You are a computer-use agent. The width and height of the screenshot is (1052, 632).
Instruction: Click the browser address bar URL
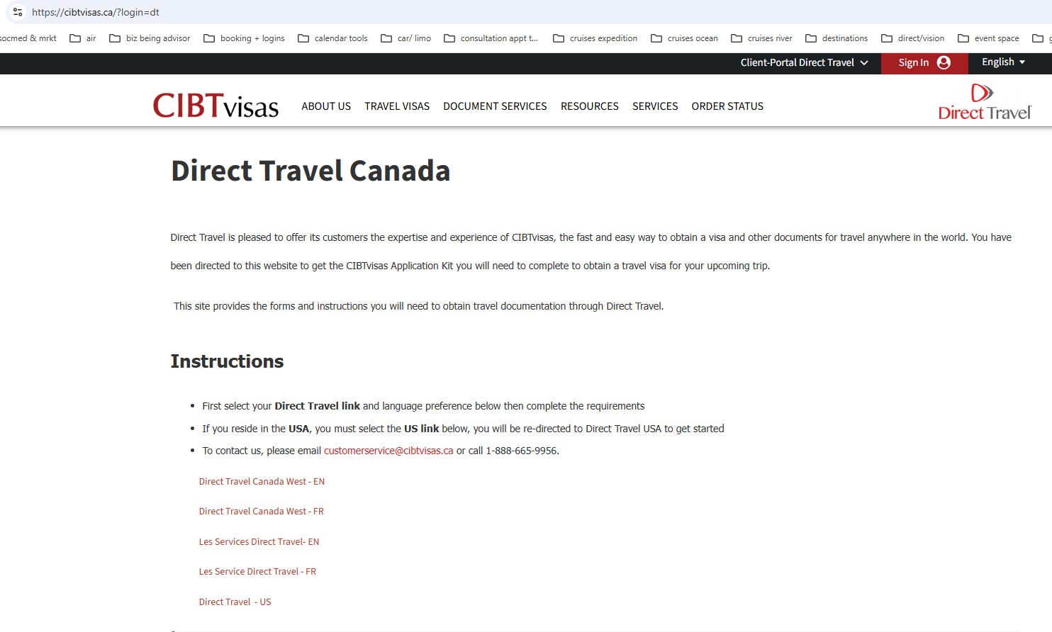click(96, 12)
